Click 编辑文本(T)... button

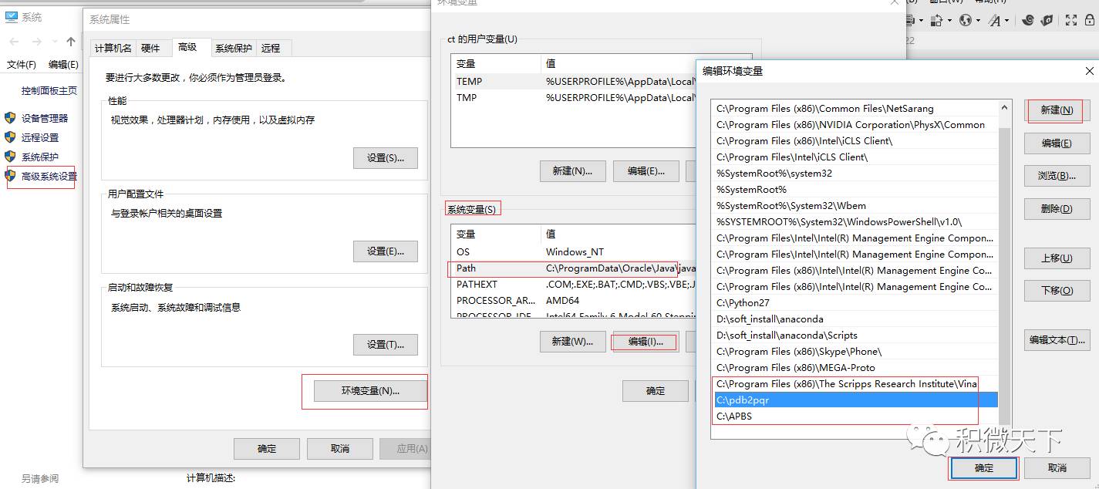click(1057, 340)
